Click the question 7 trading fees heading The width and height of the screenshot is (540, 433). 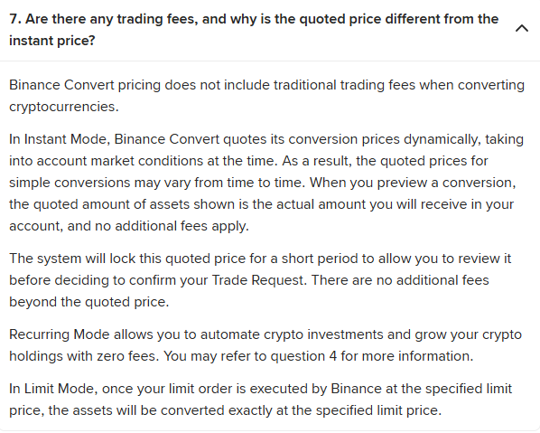[x=254, y=30]
